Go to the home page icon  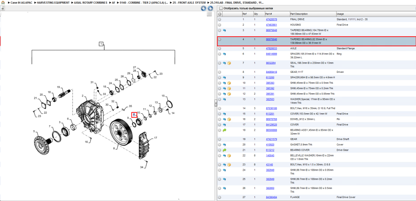pos(2,2)
